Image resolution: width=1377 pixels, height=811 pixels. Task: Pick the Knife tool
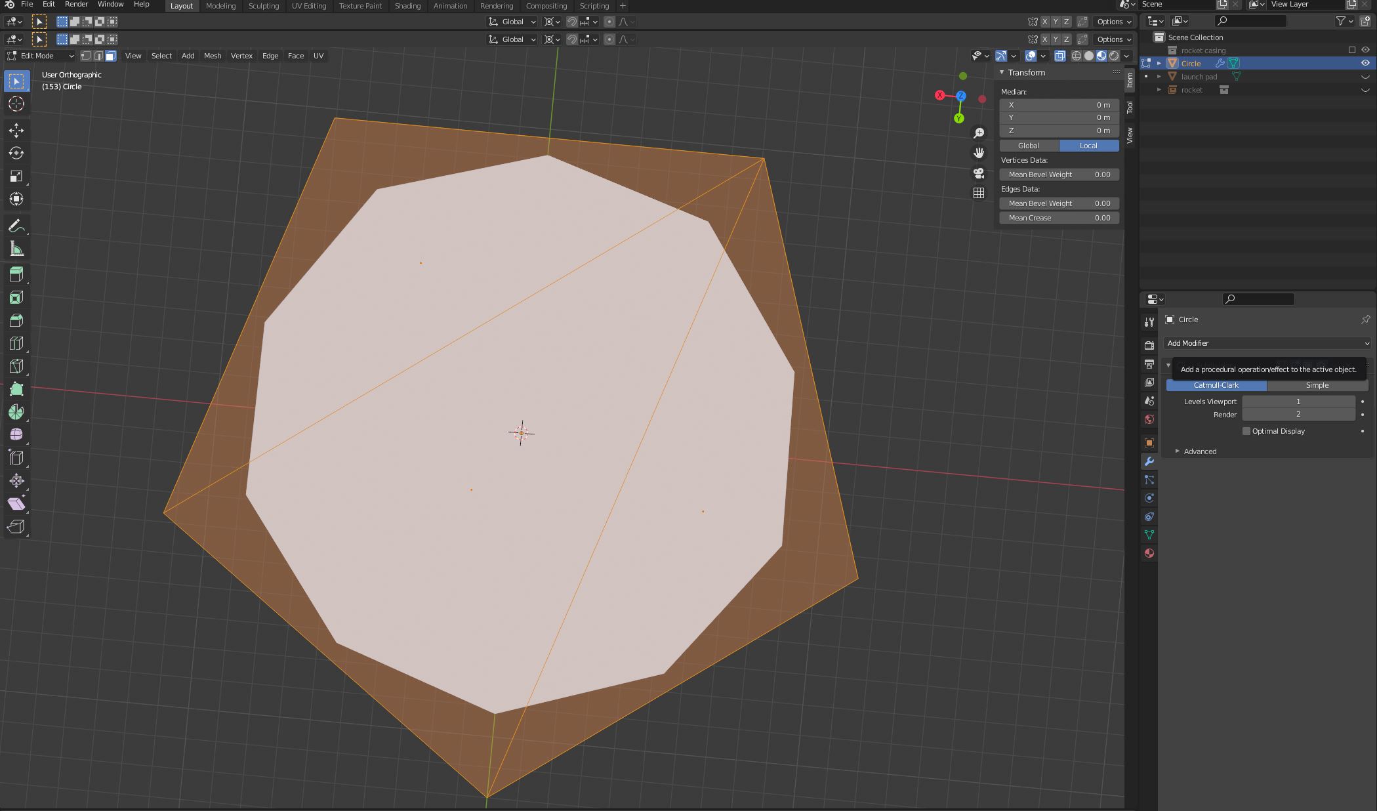[16, 366]
